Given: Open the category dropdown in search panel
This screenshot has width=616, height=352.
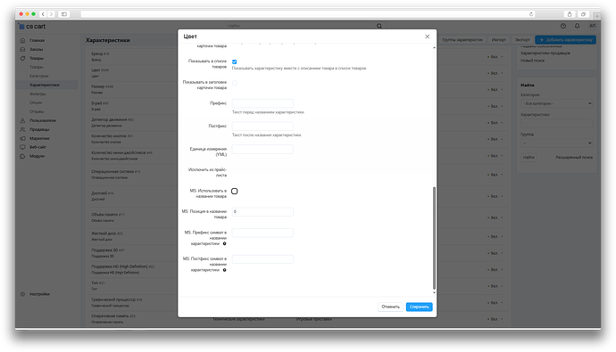Looking at the screenshot, I should point(557,103).
